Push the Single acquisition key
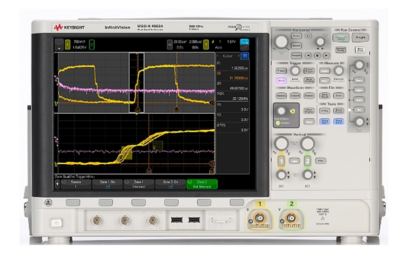The width and height of the screenshot is (410, 265). pyautogui.click(x=360, y=38)
